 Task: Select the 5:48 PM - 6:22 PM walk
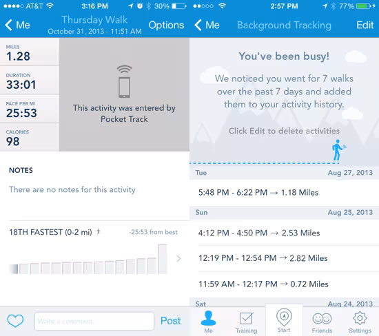(x=284, y=193)
